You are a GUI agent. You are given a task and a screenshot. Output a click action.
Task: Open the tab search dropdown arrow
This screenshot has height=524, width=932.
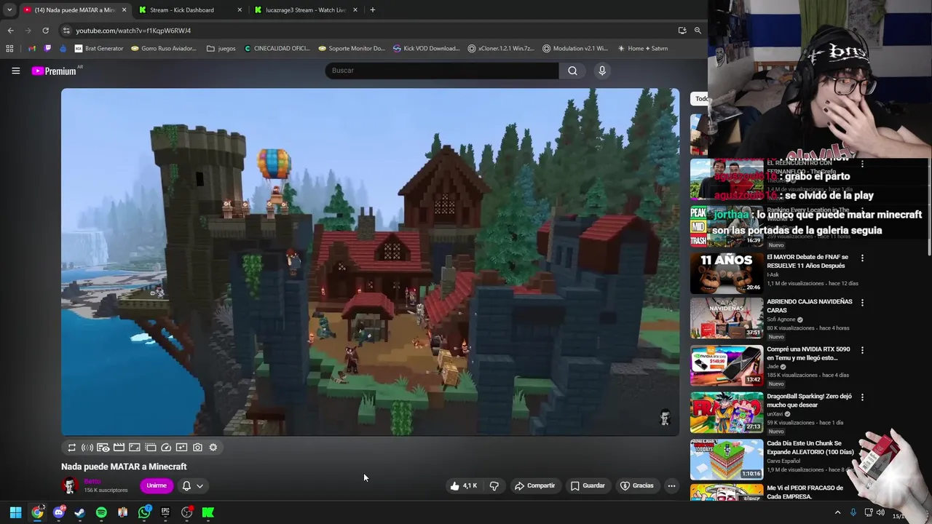coord(9,10)
